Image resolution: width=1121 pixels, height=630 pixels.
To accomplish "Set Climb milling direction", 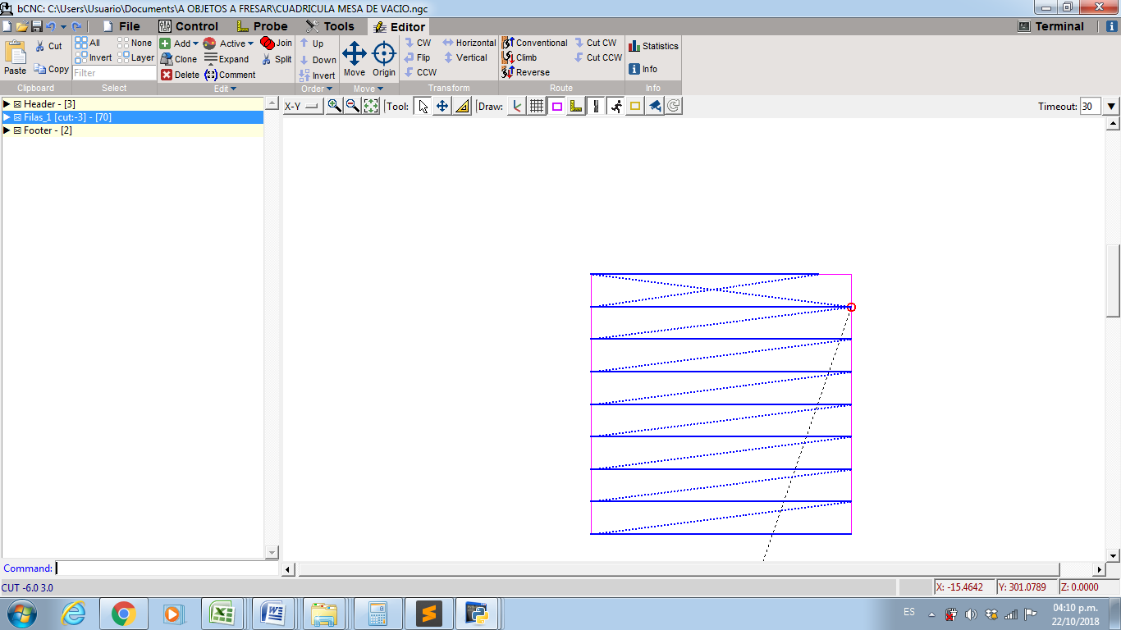I will (519, 57).
